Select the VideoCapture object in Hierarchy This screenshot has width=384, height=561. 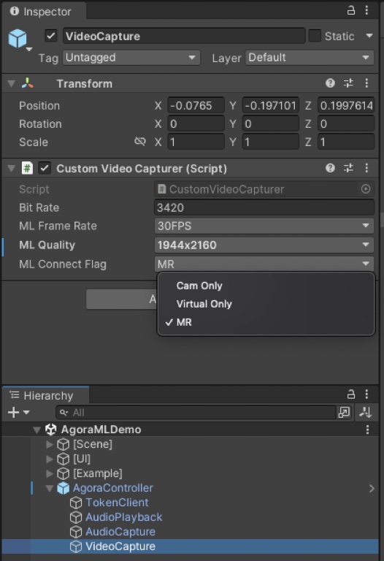pyautogui.click(x=191, y=546)
